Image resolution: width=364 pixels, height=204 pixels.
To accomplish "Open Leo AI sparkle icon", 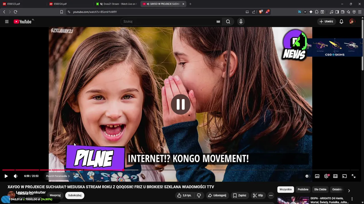I will pyautogui.click(x=348, y=12).
